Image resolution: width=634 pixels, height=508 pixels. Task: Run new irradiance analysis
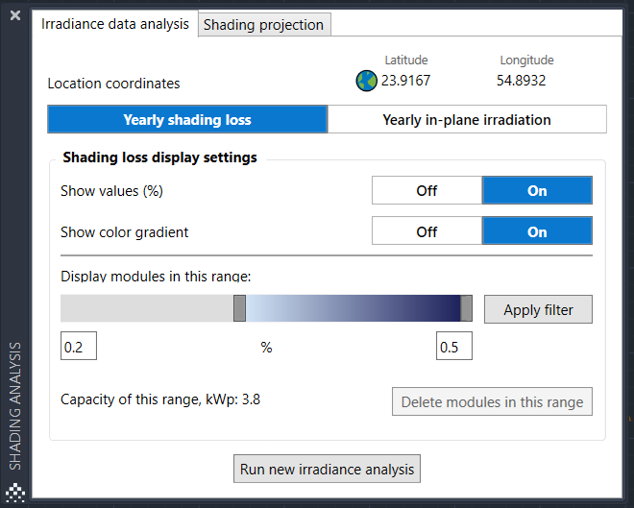pos(327,470)
